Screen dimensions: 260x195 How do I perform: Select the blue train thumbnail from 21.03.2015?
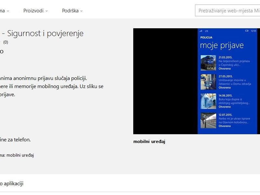pyautogui.click(x=208, y=63)
